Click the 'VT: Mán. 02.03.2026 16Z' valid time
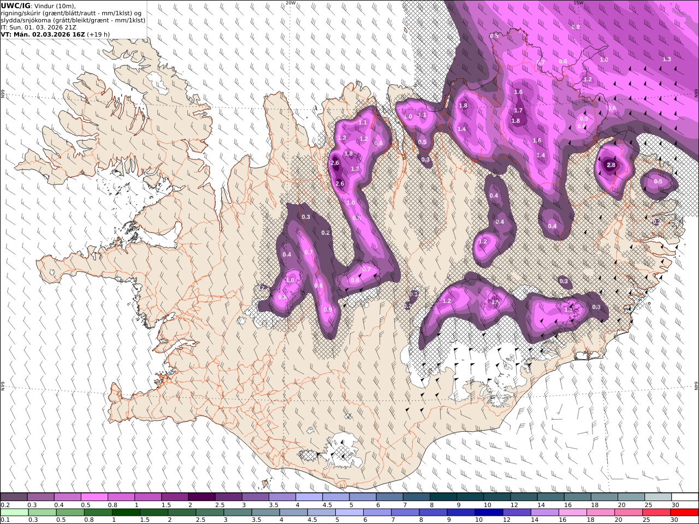The image size is (699, 524). [43, 34]
